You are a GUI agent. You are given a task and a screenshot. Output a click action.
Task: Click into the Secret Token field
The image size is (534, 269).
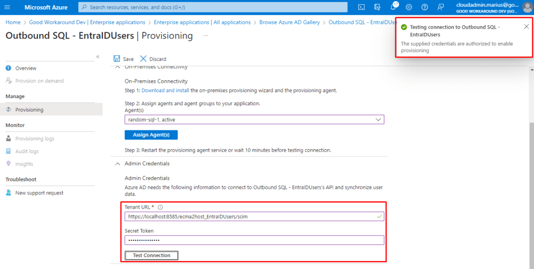tap(254, 240)
